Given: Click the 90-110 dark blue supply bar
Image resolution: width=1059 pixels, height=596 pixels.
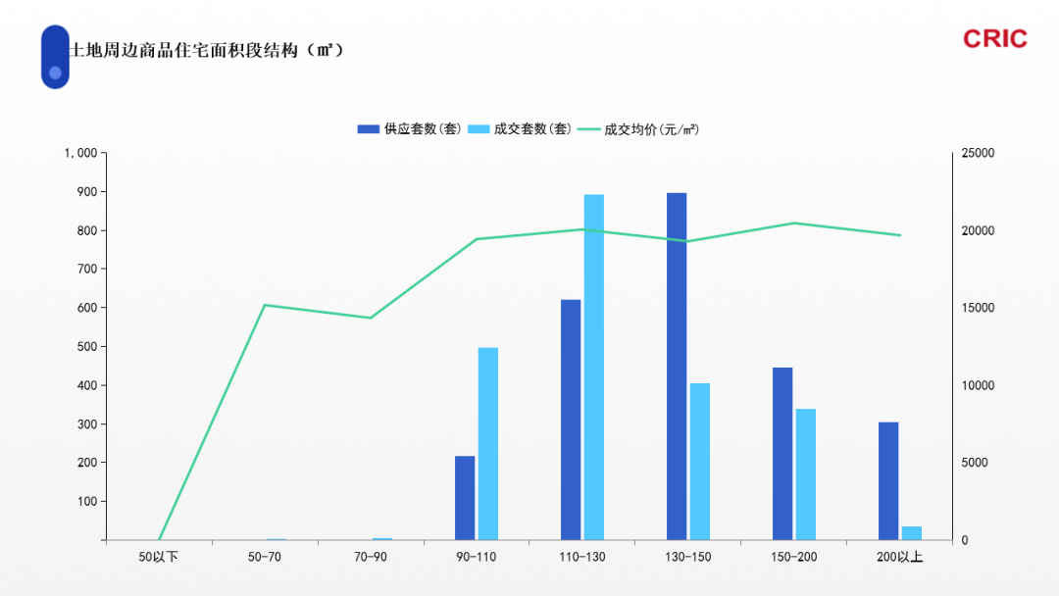Looking at the screenshot, I should (465, 498).
